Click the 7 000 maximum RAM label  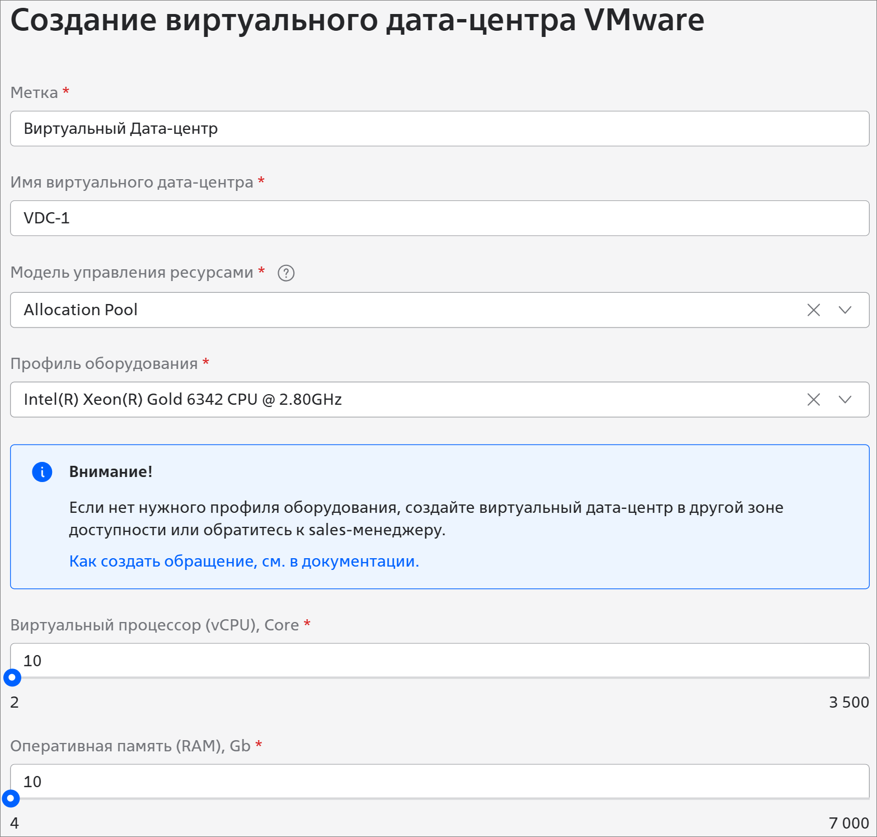point(848,823)
